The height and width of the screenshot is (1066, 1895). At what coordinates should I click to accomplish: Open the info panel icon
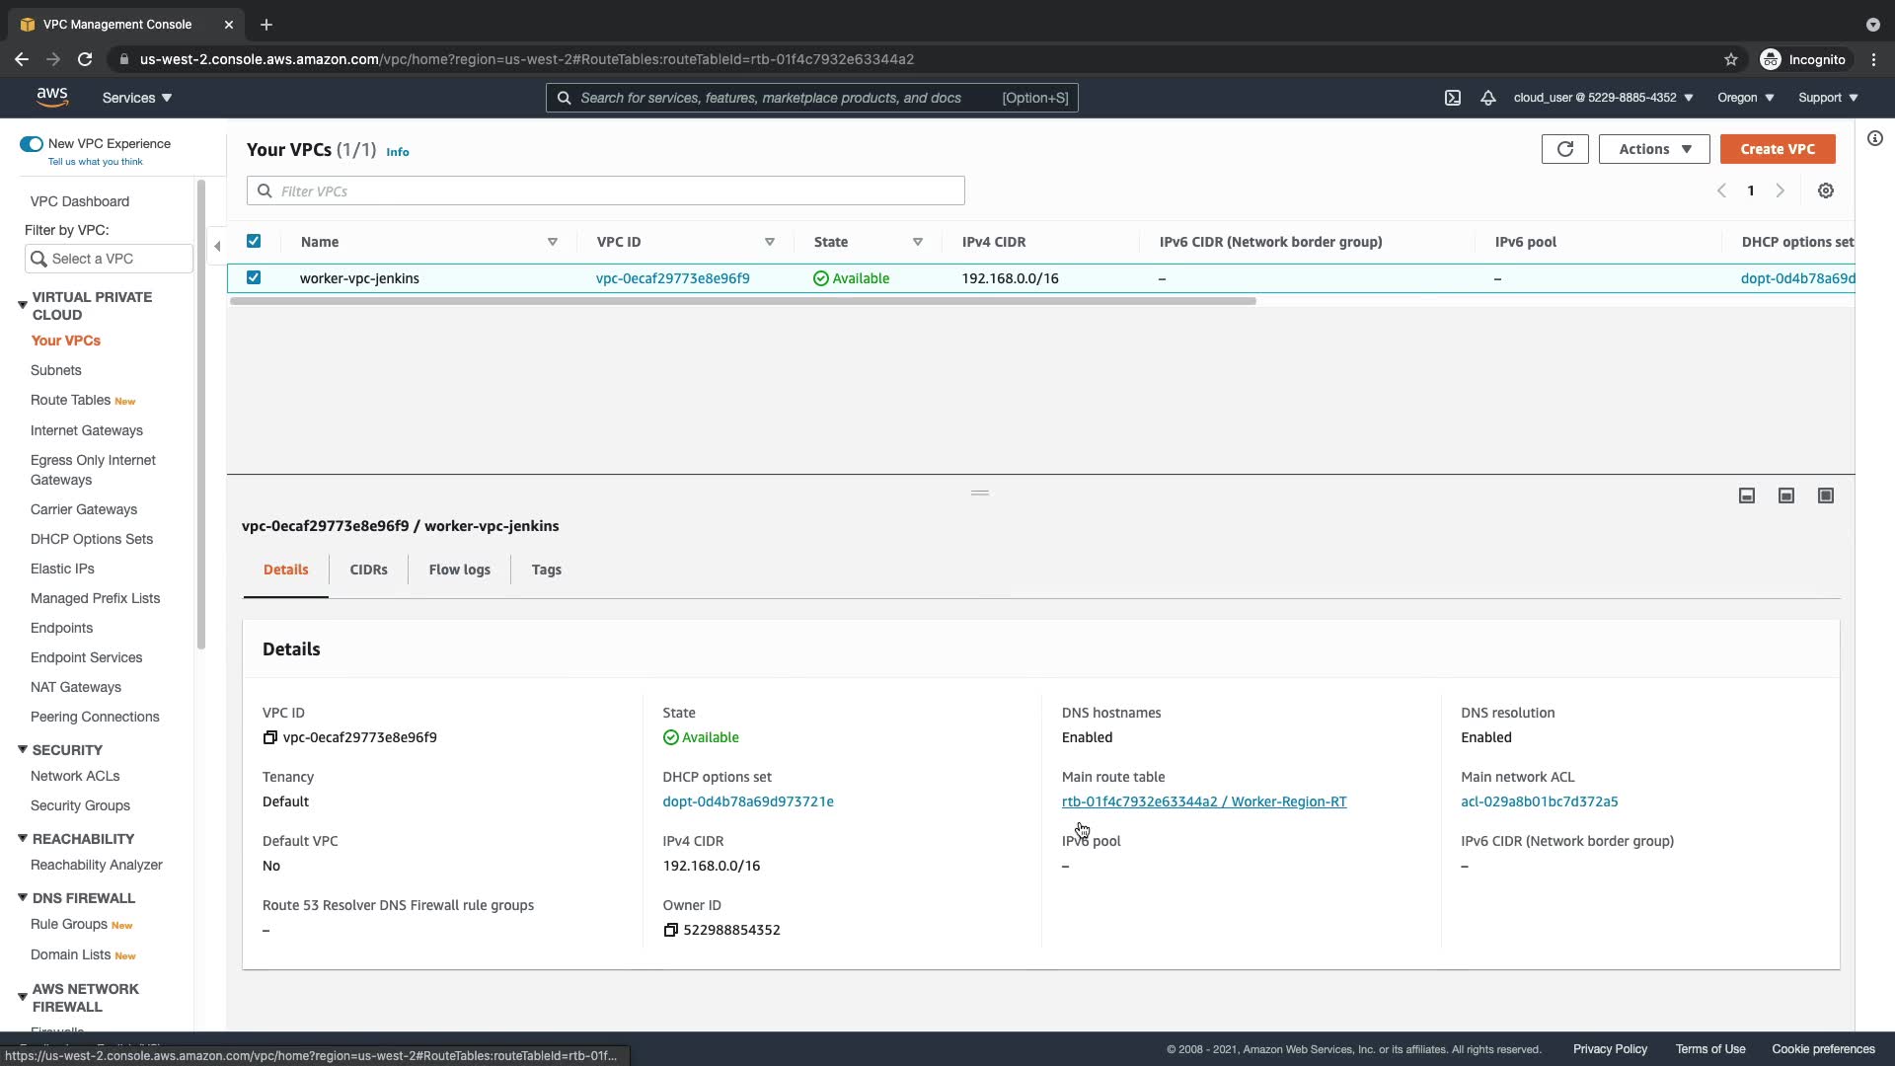pos(1874,139)
